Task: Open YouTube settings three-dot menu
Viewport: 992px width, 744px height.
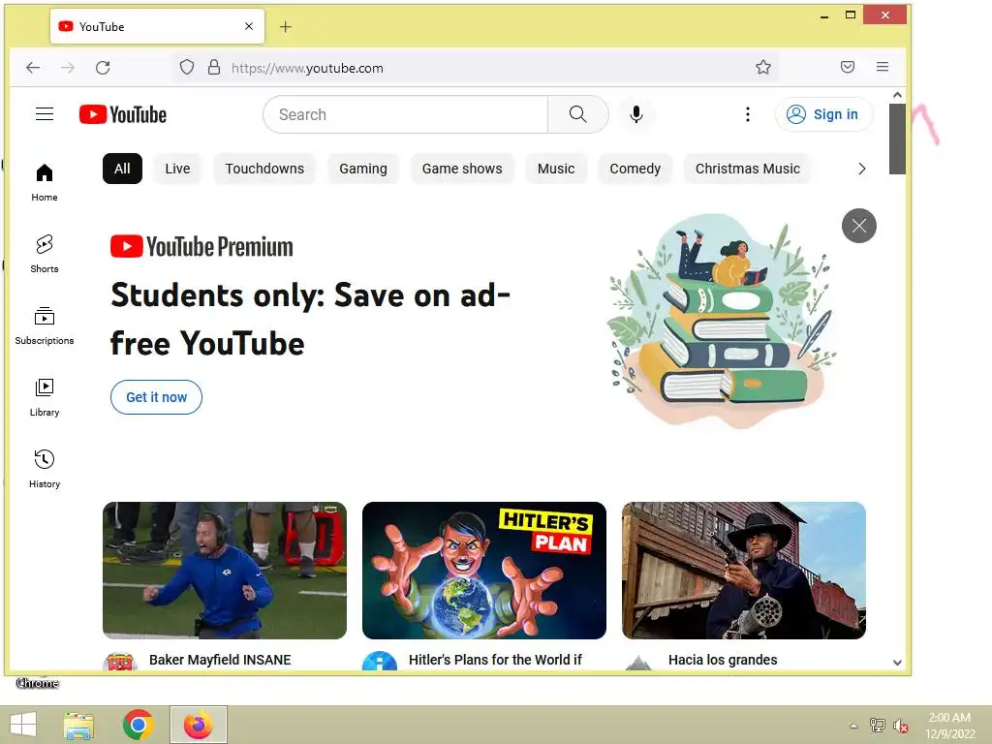Action: 748,114
